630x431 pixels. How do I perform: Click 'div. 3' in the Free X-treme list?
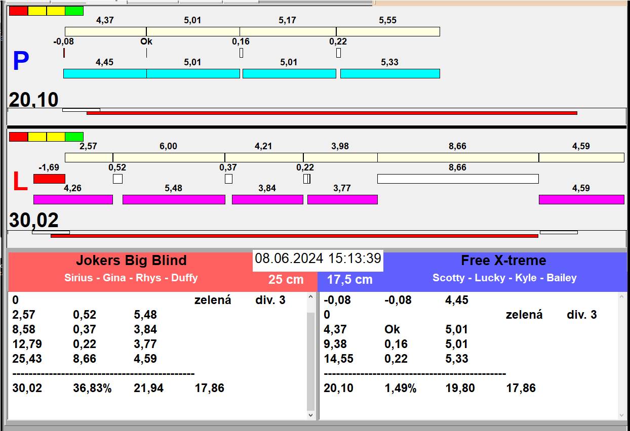pos(582,315)
